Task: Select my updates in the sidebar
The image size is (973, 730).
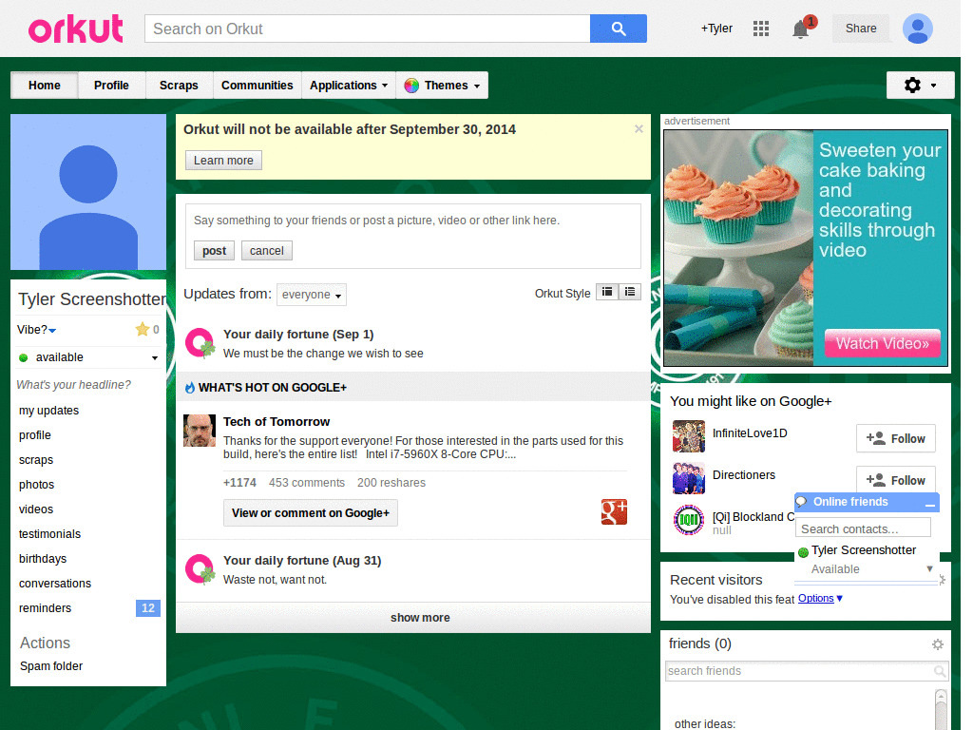Action: pos(49,411)
